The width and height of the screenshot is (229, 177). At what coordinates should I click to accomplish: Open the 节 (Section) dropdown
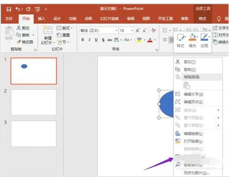(63, 42)
